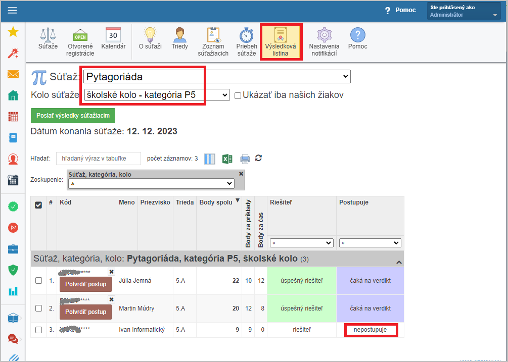Focus the Hľadať search field
Screen dimensions: 508x362
[x=99, y=159]
